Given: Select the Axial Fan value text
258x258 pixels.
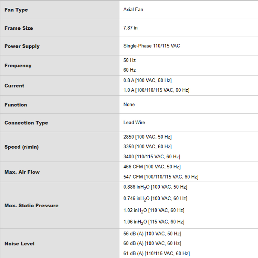Looking at the screenshot, I should 133,10.
